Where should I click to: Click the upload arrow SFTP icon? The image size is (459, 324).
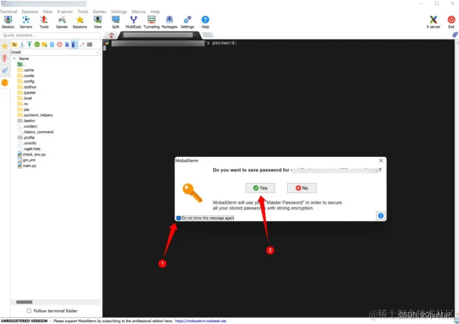(x=30, y=45)
